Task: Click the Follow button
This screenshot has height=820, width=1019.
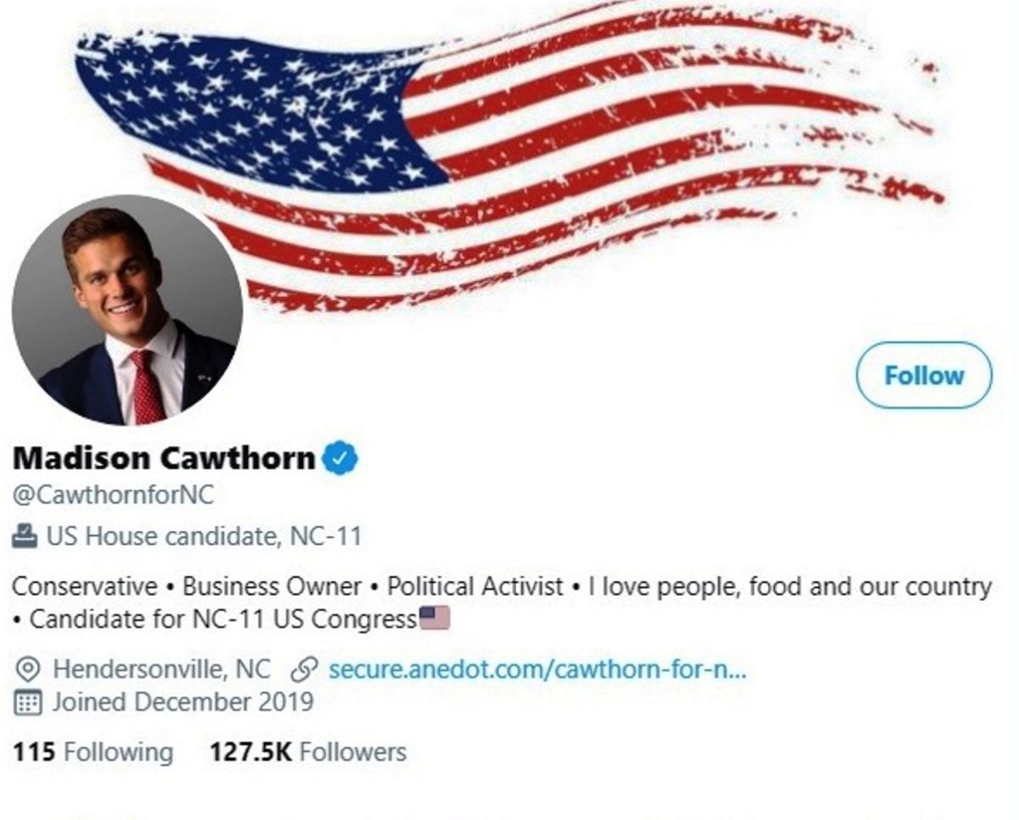Action: (924, 375)
